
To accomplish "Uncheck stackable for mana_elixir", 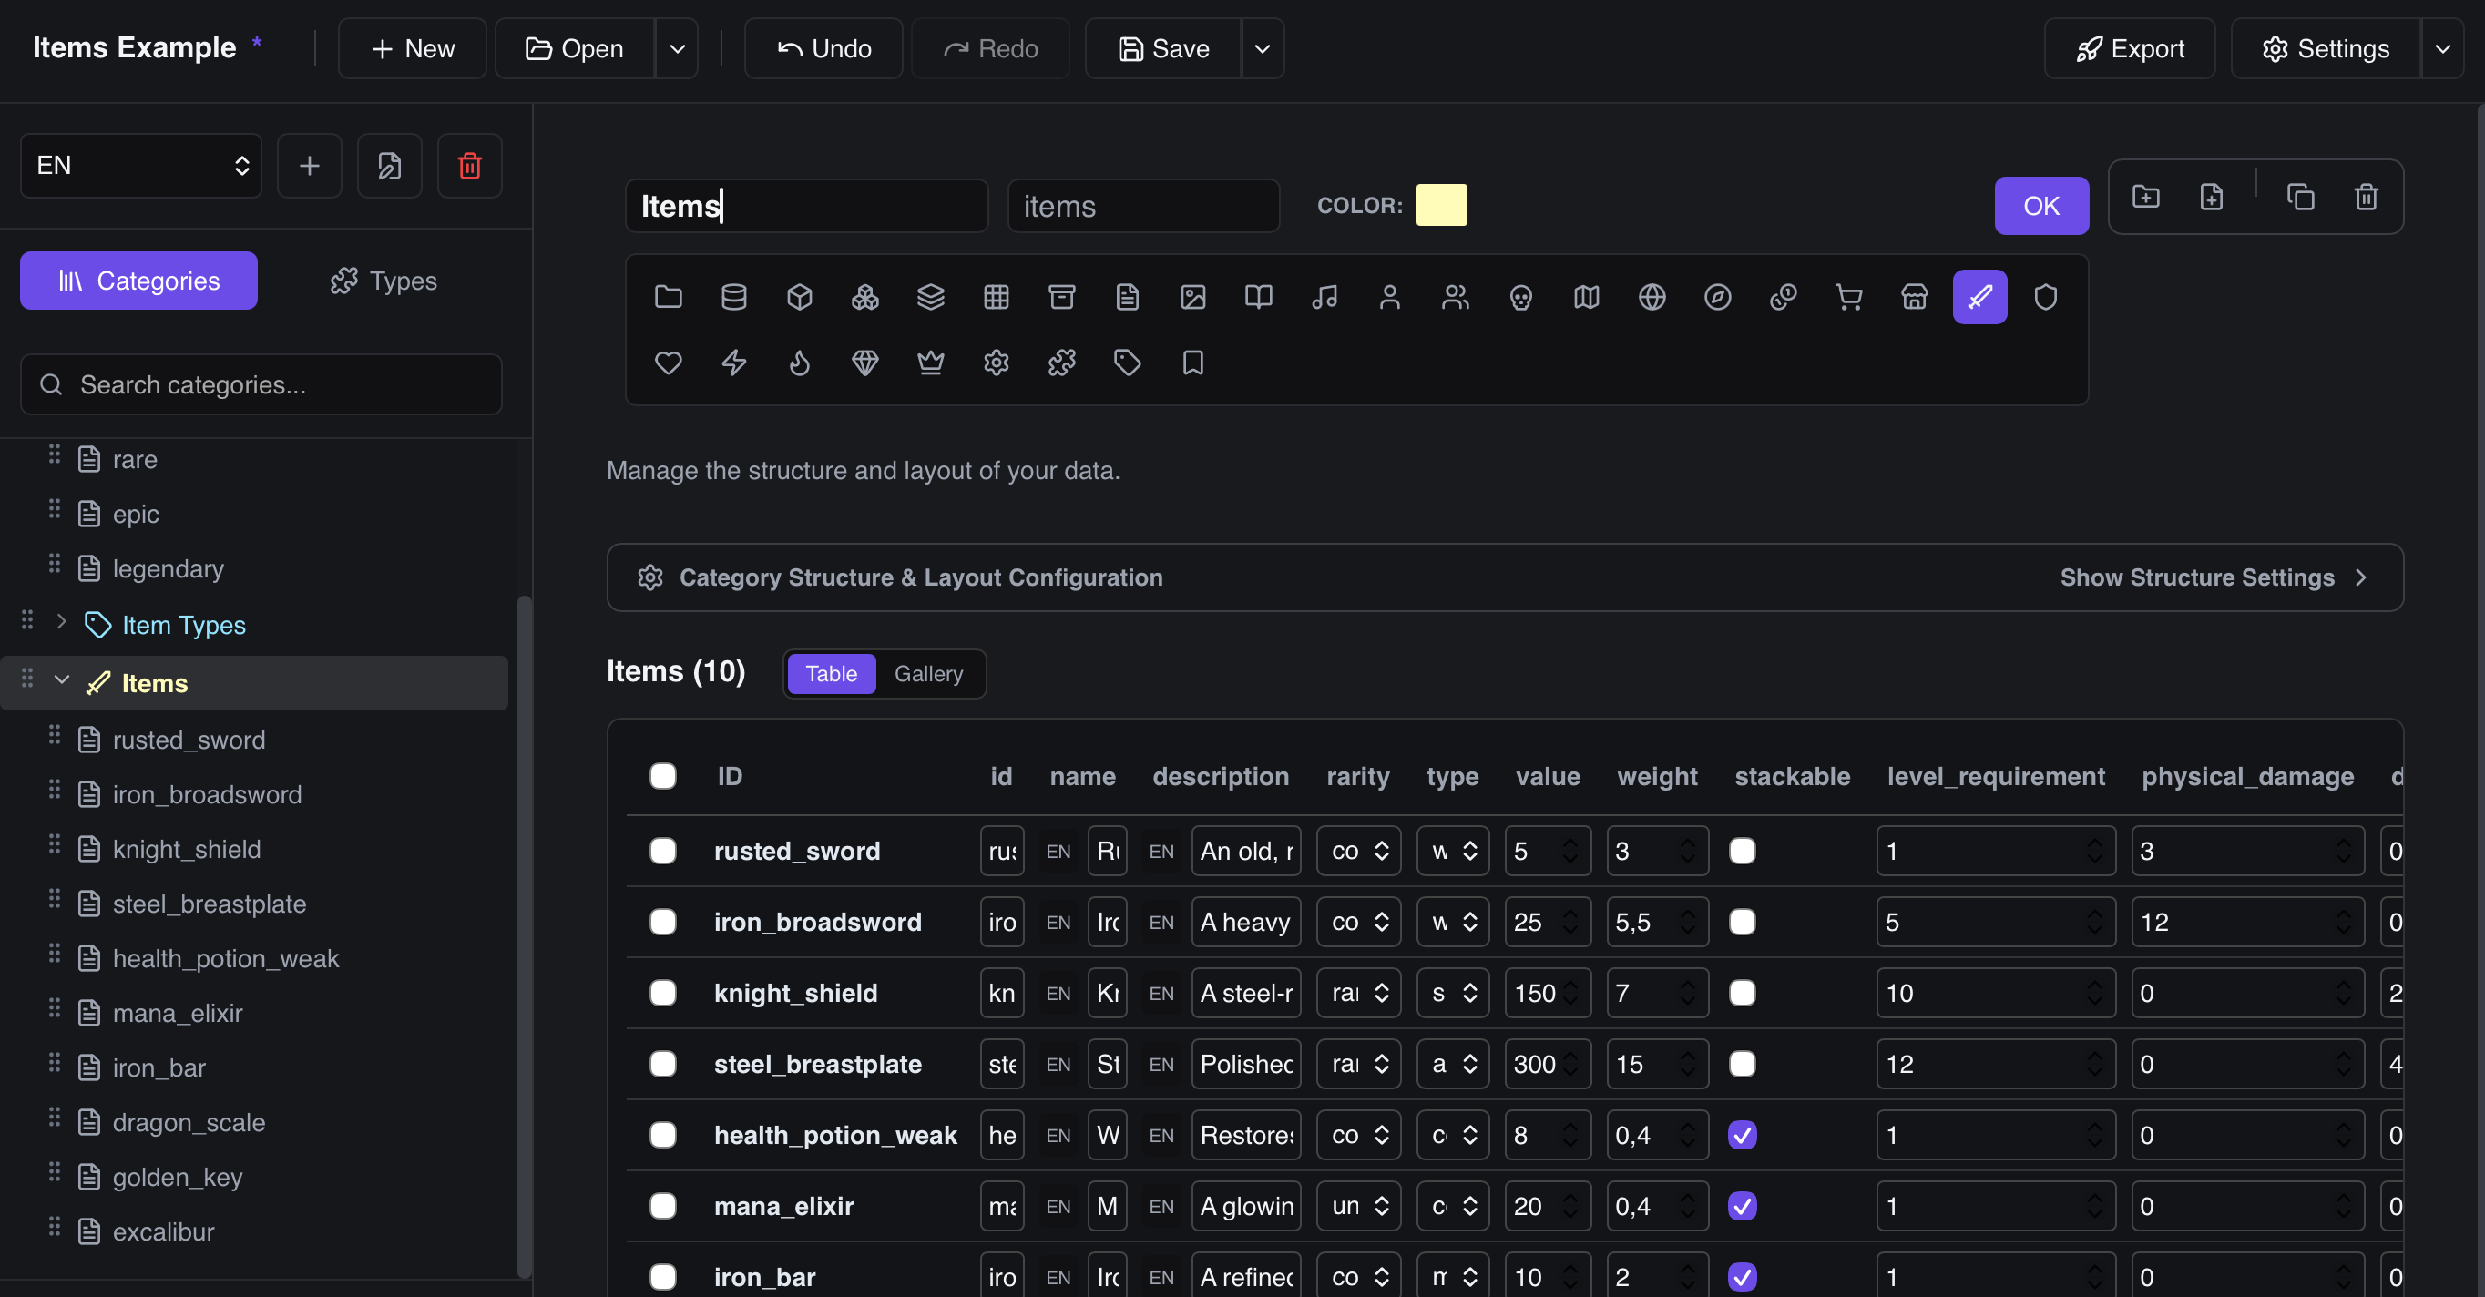I will tap(1743, 1205).
